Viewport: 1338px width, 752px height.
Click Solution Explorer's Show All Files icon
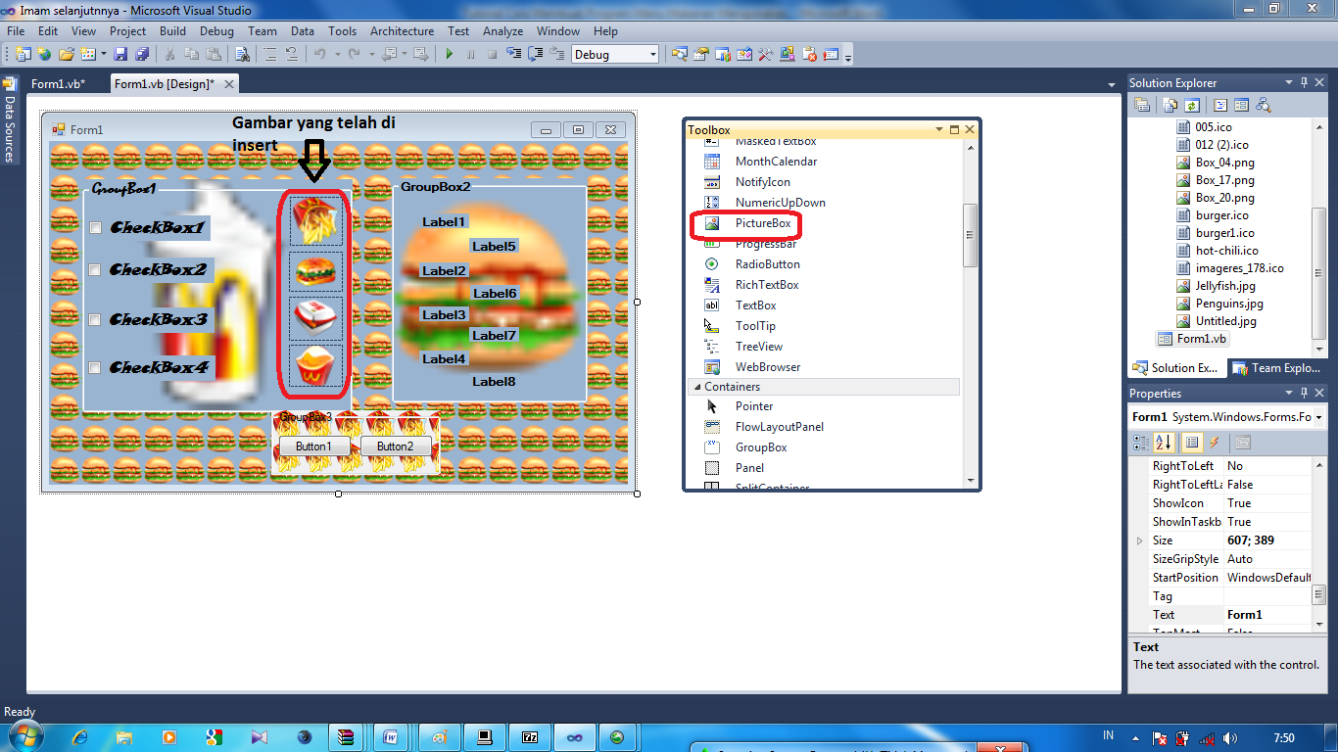1171,105
